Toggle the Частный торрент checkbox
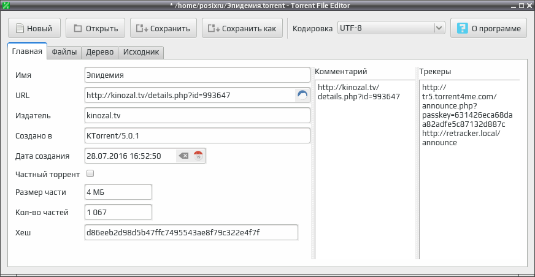The image size is (535, 277). pyautogui.click(x=90, y=174)
